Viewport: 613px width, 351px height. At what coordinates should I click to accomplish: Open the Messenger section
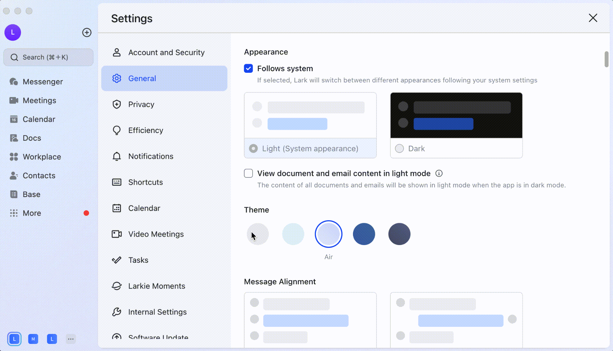pyautogui.click(x=43, y=81)
